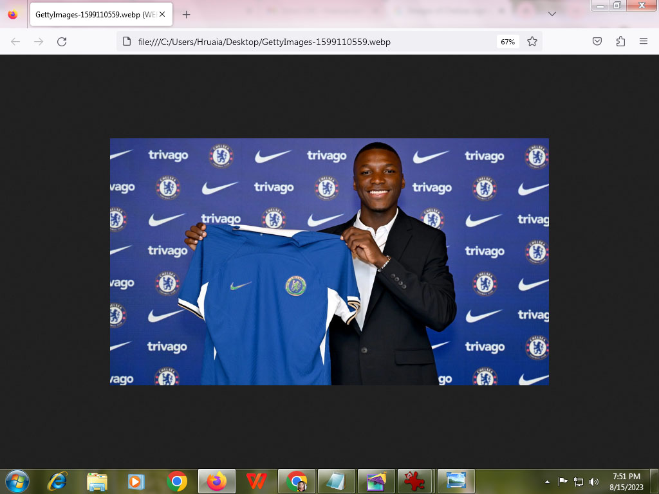Reload the current page
Viewport: 659px width, 494px height.
point(62,42)
